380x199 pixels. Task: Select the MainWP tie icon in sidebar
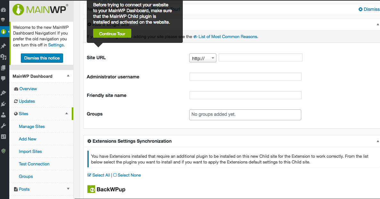coord(4,31)
